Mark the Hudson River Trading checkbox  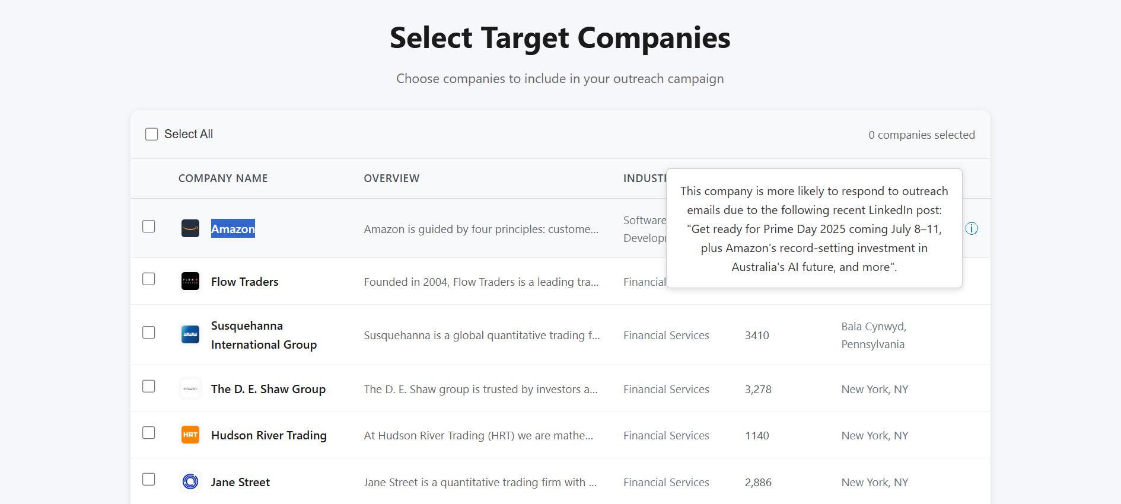149,433
